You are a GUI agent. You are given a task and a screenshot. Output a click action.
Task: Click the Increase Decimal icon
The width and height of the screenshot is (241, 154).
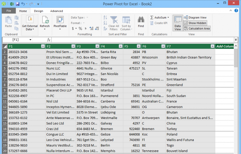pos(91,28)
